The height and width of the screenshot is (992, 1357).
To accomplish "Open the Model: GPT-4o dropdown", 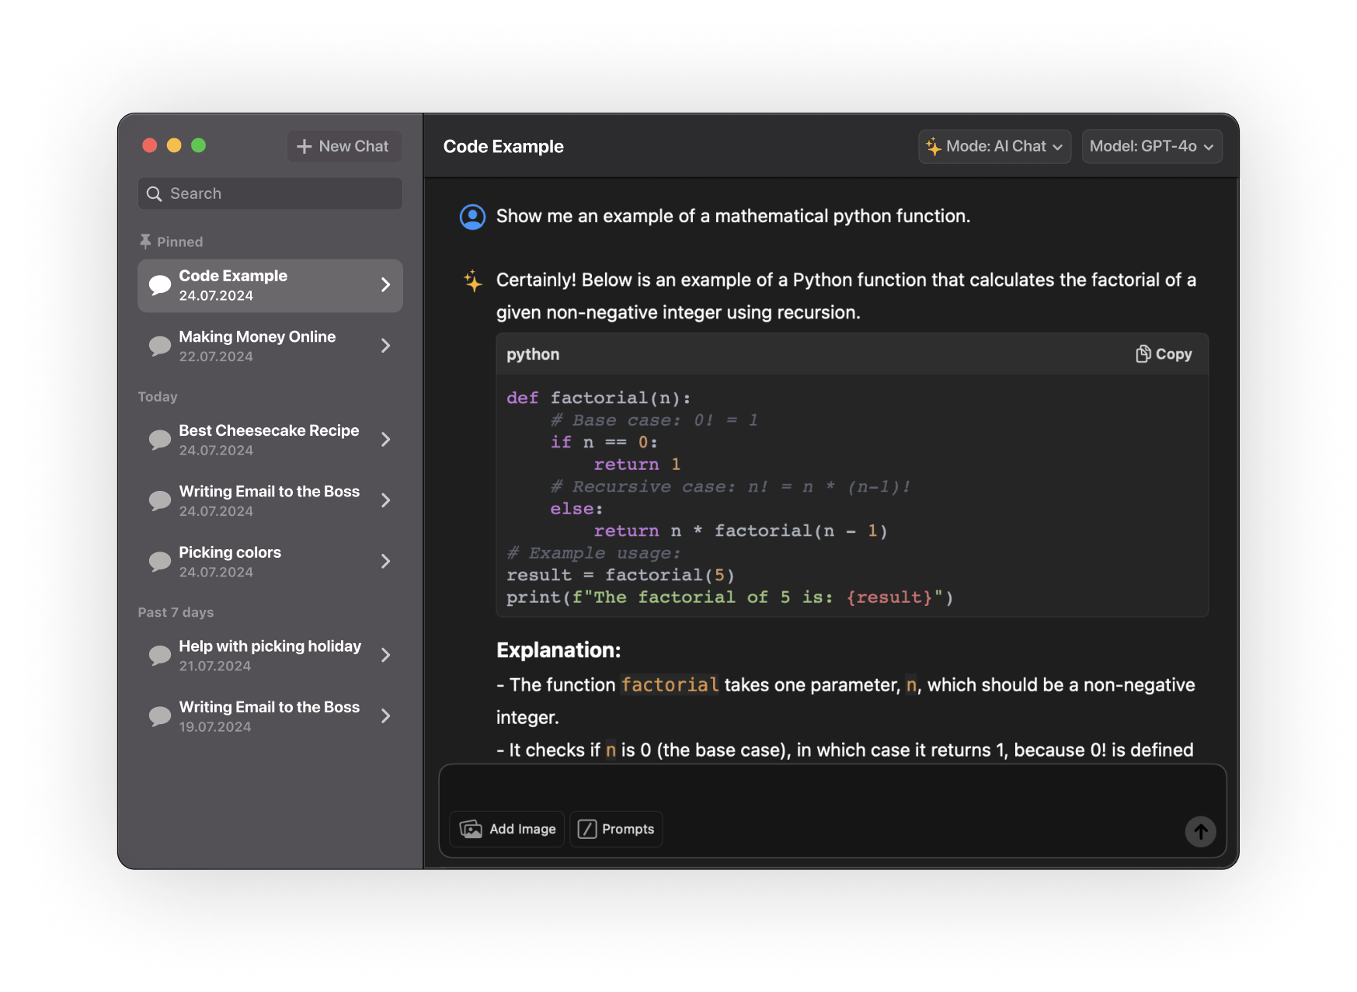I will [1151, 146].
